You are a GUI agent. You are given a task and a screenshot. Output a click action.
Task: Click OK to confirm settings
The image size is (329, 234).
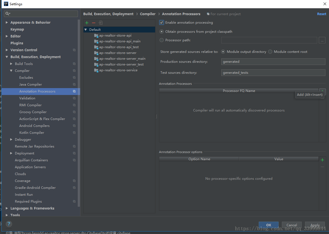(x=269, y=225)
